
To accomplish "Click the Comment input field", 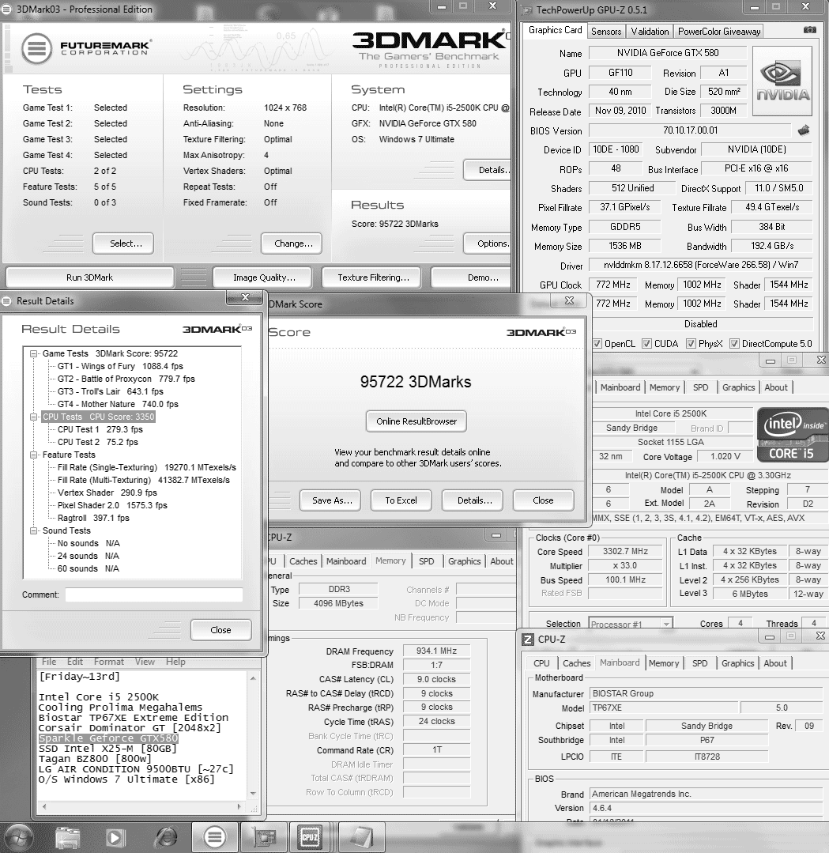I will 154,594.
